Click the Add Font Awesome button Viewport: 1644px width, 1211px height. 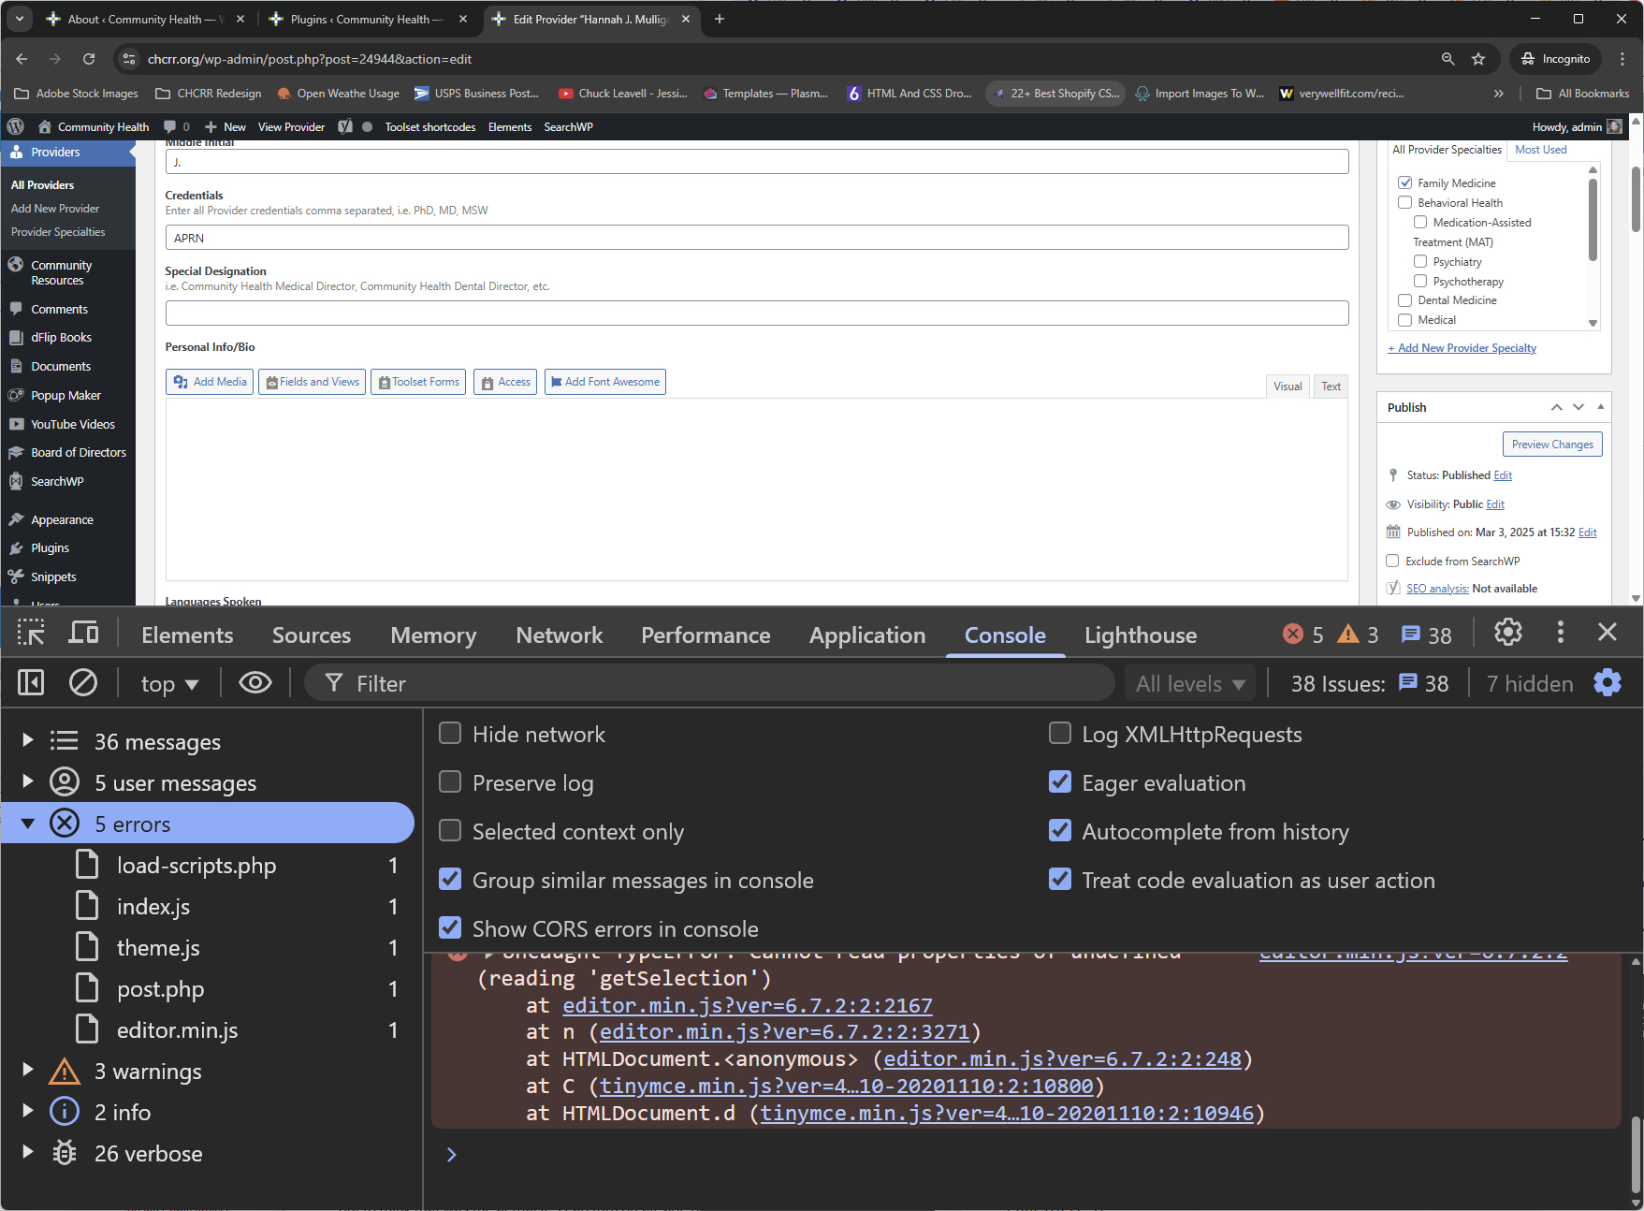point(605,382)
